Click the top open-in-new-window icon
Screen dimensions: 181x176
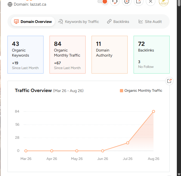click(139, 1)
